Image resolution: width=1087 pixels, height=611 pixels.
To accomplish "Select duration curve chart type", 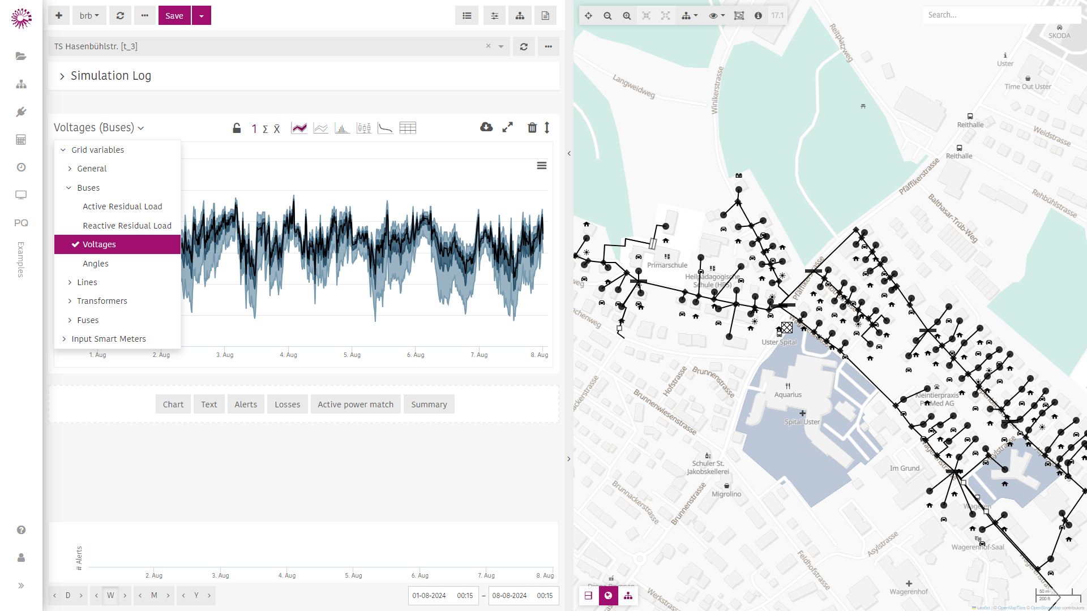I will click(385, 128).
